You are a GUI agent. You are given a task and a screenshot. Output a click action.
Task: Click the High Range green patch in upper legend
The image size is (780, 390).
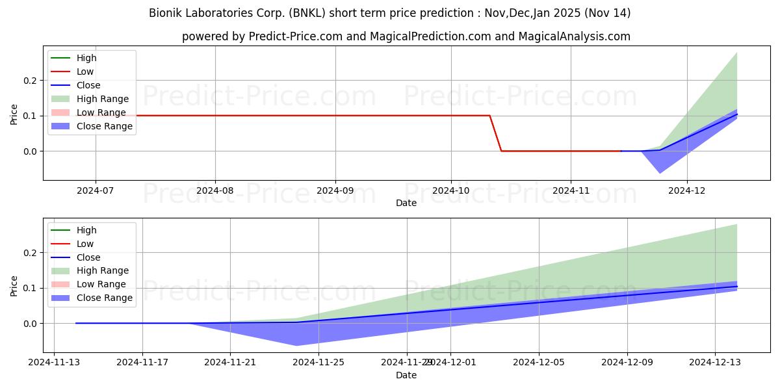62,99
